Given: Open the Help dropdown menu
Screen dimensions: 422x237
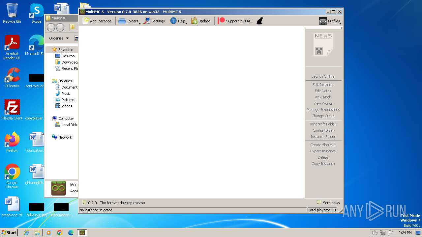Looking at the screenshot, I should 178,21.
